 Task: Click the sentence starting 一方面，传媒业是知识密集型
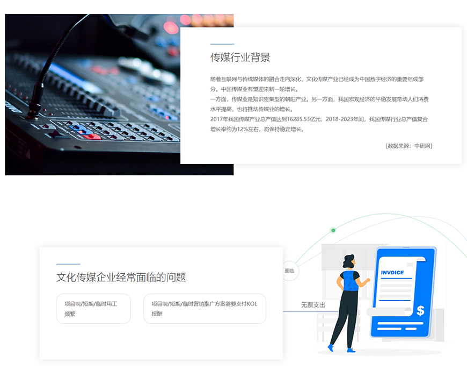tap(319, 104)
